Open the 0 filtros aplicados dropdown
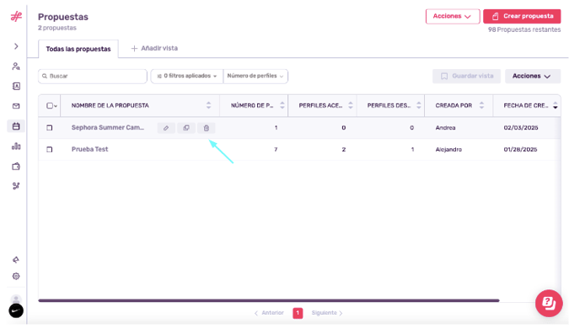The image size is (580, 334). (x=187, y=76)
